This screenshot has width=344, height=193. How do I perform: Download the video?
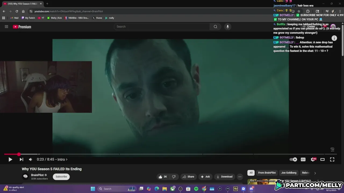[x=224, y=177]
